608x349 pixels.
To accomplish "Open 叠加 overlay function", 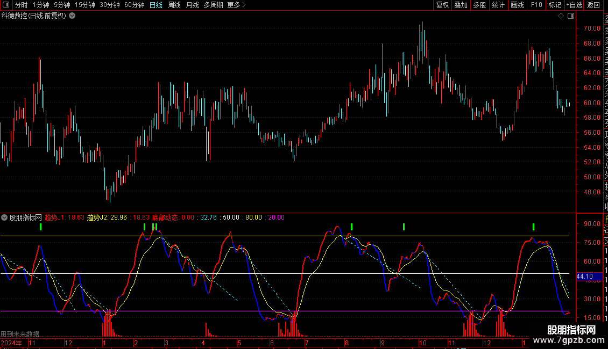I will (x=461, y=5).
